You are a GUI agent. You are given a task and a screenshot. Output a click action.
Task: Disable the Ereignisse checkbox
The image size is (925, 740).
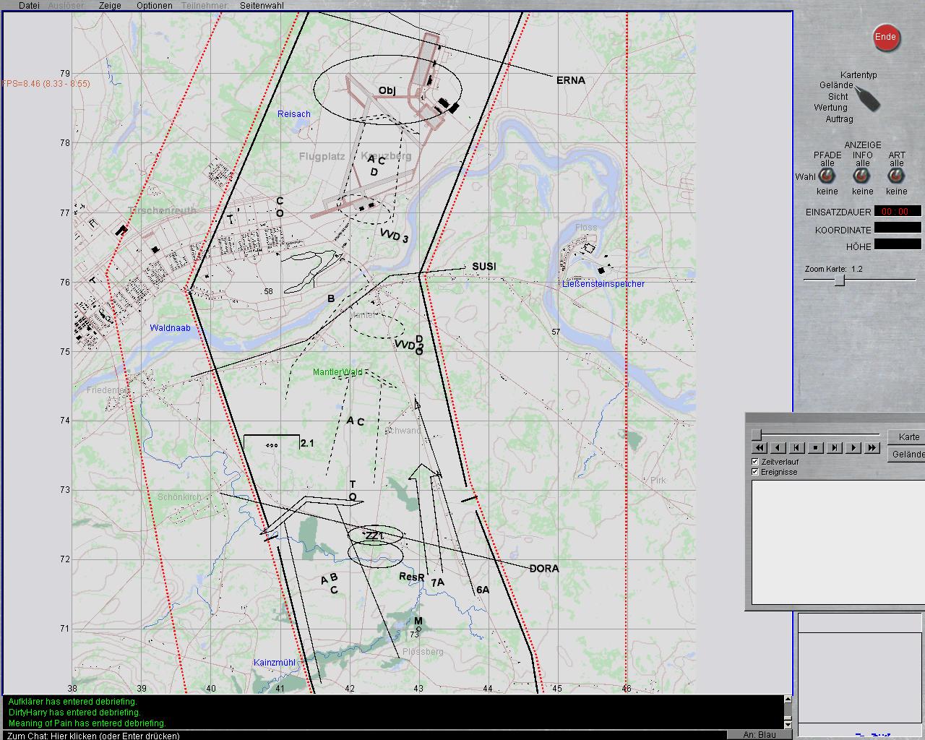(755, 472)
